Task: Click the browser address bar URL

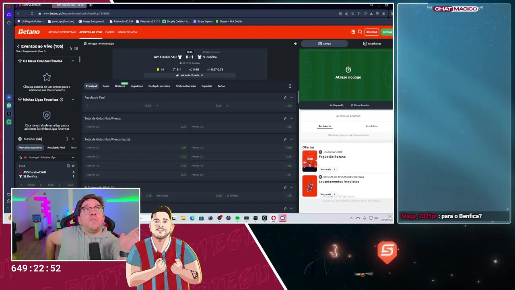Action: [77, 13]
